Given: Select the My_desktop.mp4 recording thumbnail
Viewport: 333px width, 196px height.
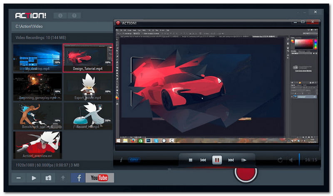Looking at the screenshot, I should click(37, 58).
